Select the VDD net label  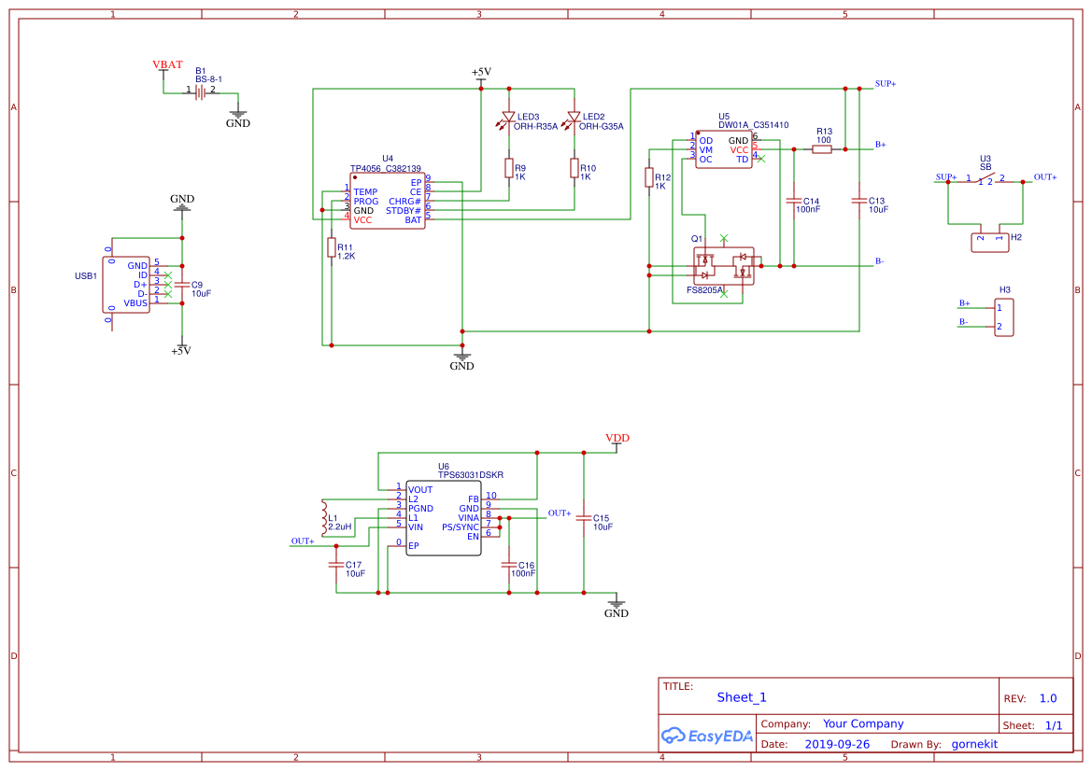coord(619,436)
